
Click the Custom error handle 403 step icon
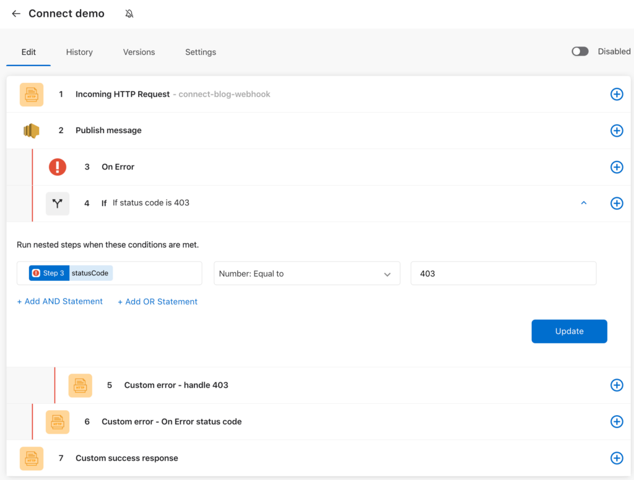tap(80, 385)
